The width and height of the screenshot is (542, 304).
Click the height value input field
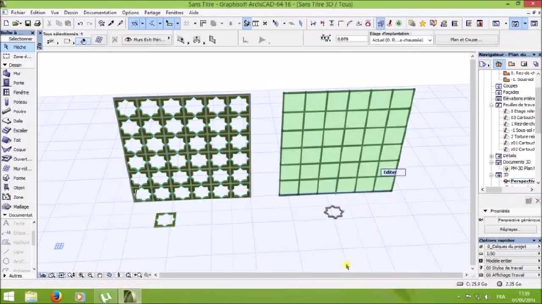coord(352,39)
